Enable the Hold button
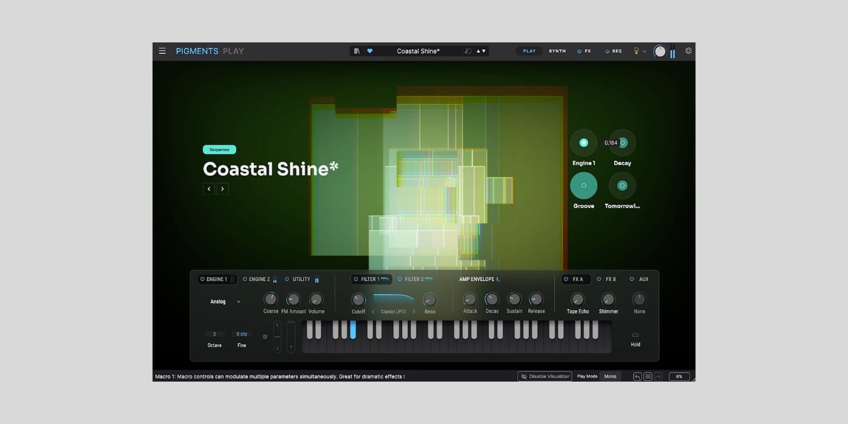This screenshot has width=848, height=424. pos(635,335)
